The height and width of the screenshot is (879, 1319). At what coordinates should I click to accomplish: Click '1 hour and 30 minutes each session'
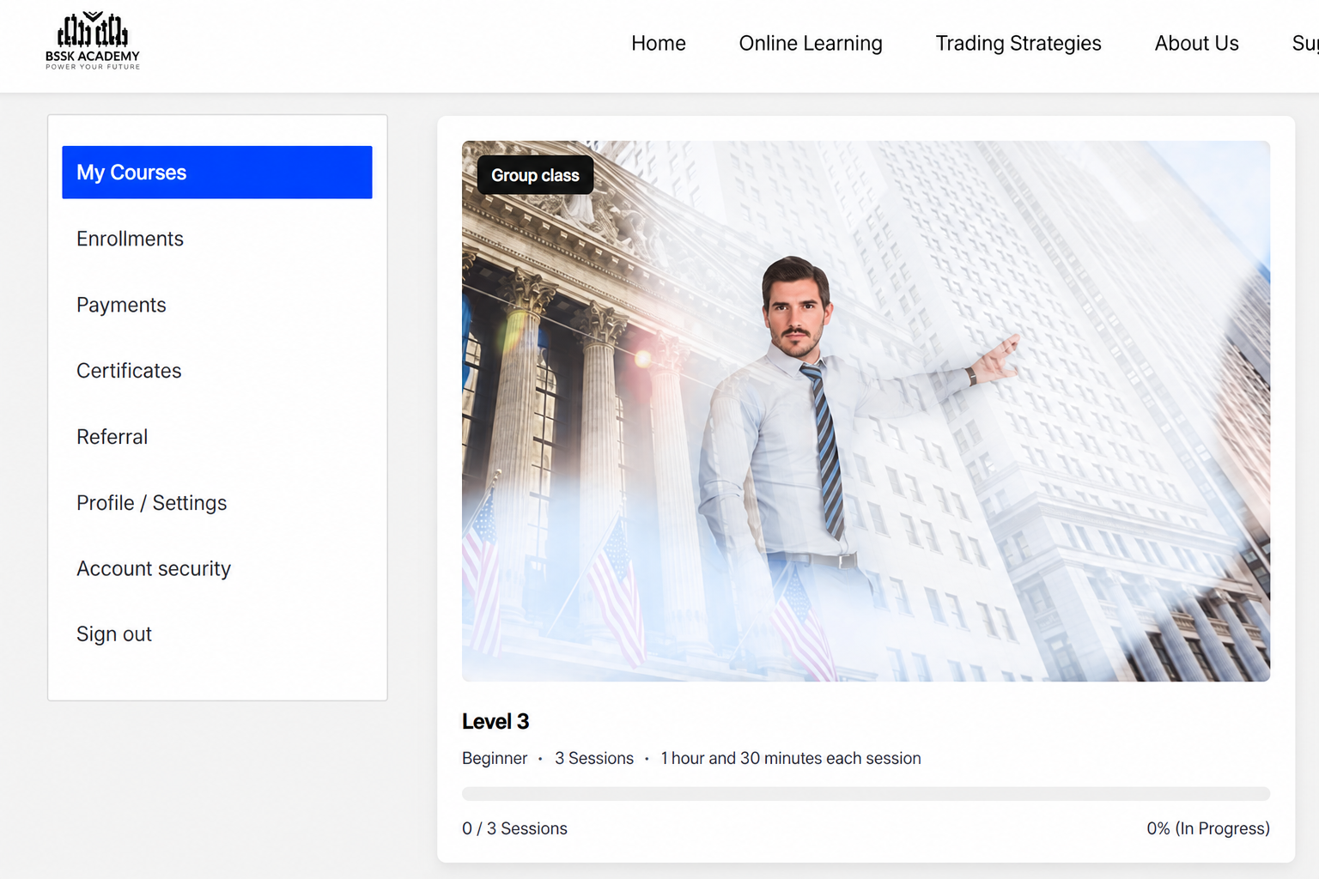click(791, 758)
